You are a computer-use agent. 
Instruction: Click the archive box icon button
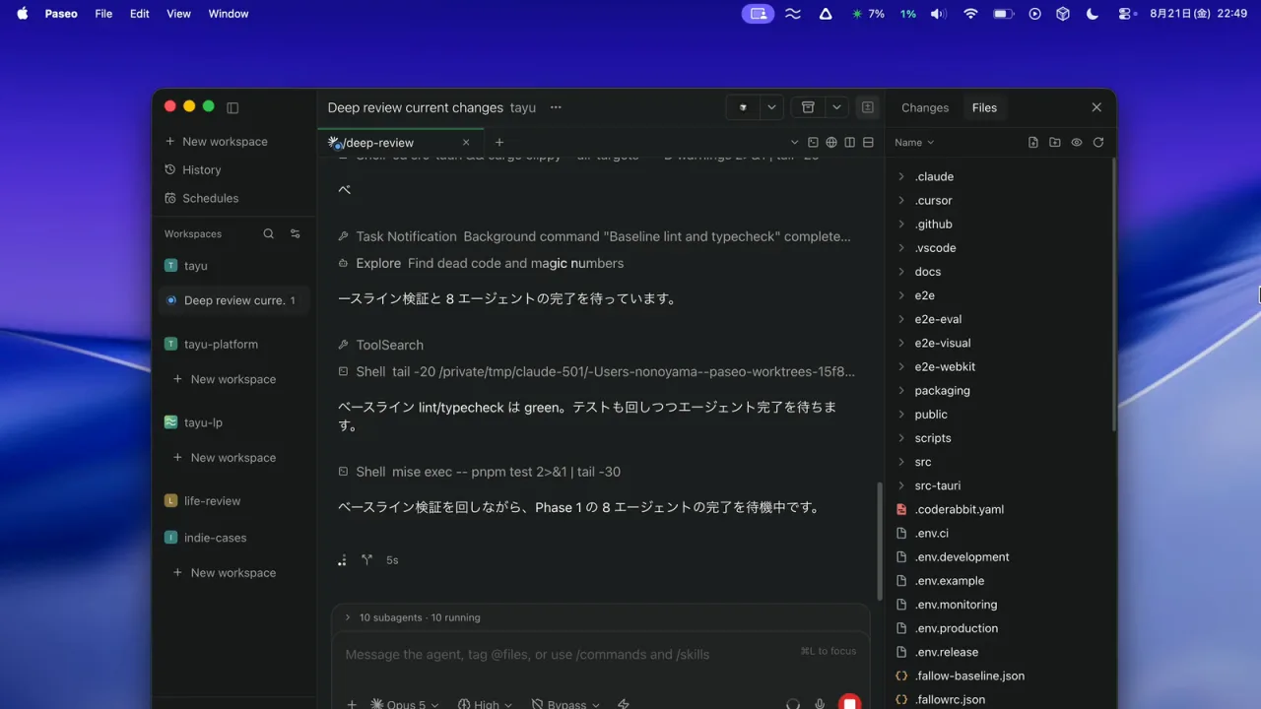808,107
